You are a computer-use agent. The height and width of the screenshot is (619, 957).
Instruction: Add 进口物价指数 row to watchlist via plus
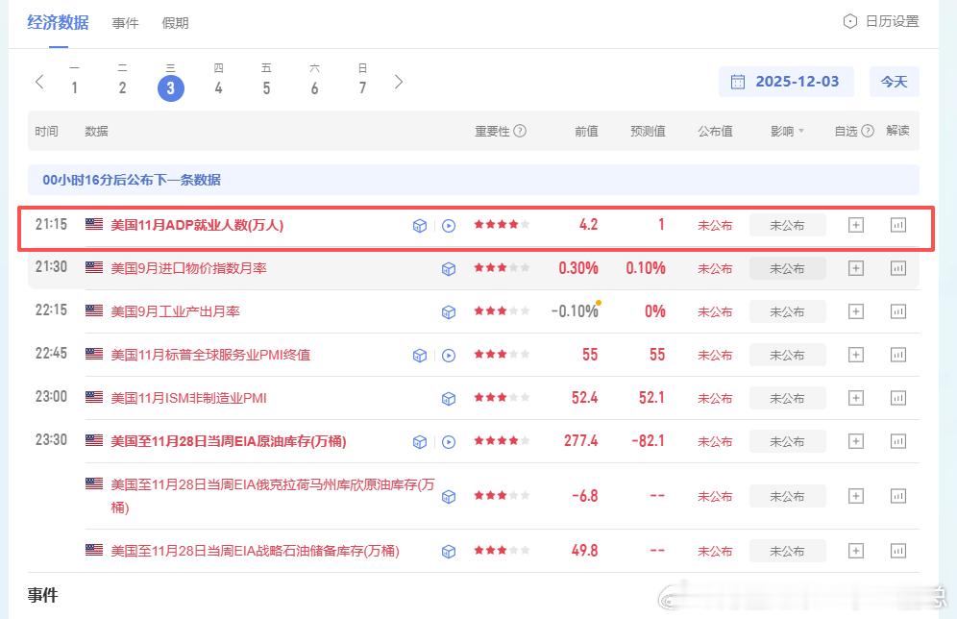(855, 267)
